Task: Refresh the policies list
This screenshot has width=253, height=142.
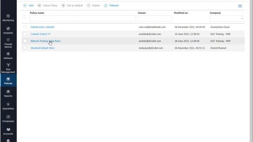Action: 111,6
